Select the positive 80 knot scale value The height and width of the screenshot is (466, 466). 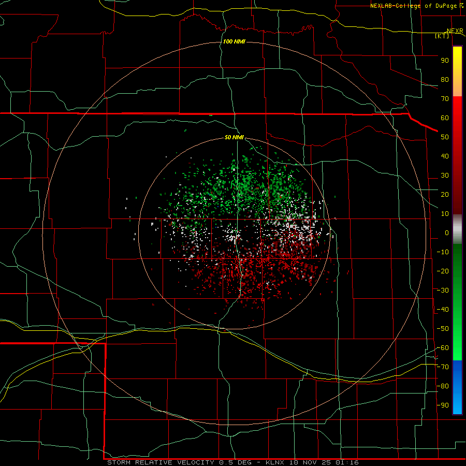pos(445,80)
